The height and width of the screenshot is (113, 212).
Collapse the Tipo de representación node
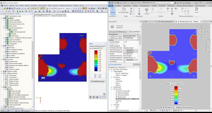(4, 28)
